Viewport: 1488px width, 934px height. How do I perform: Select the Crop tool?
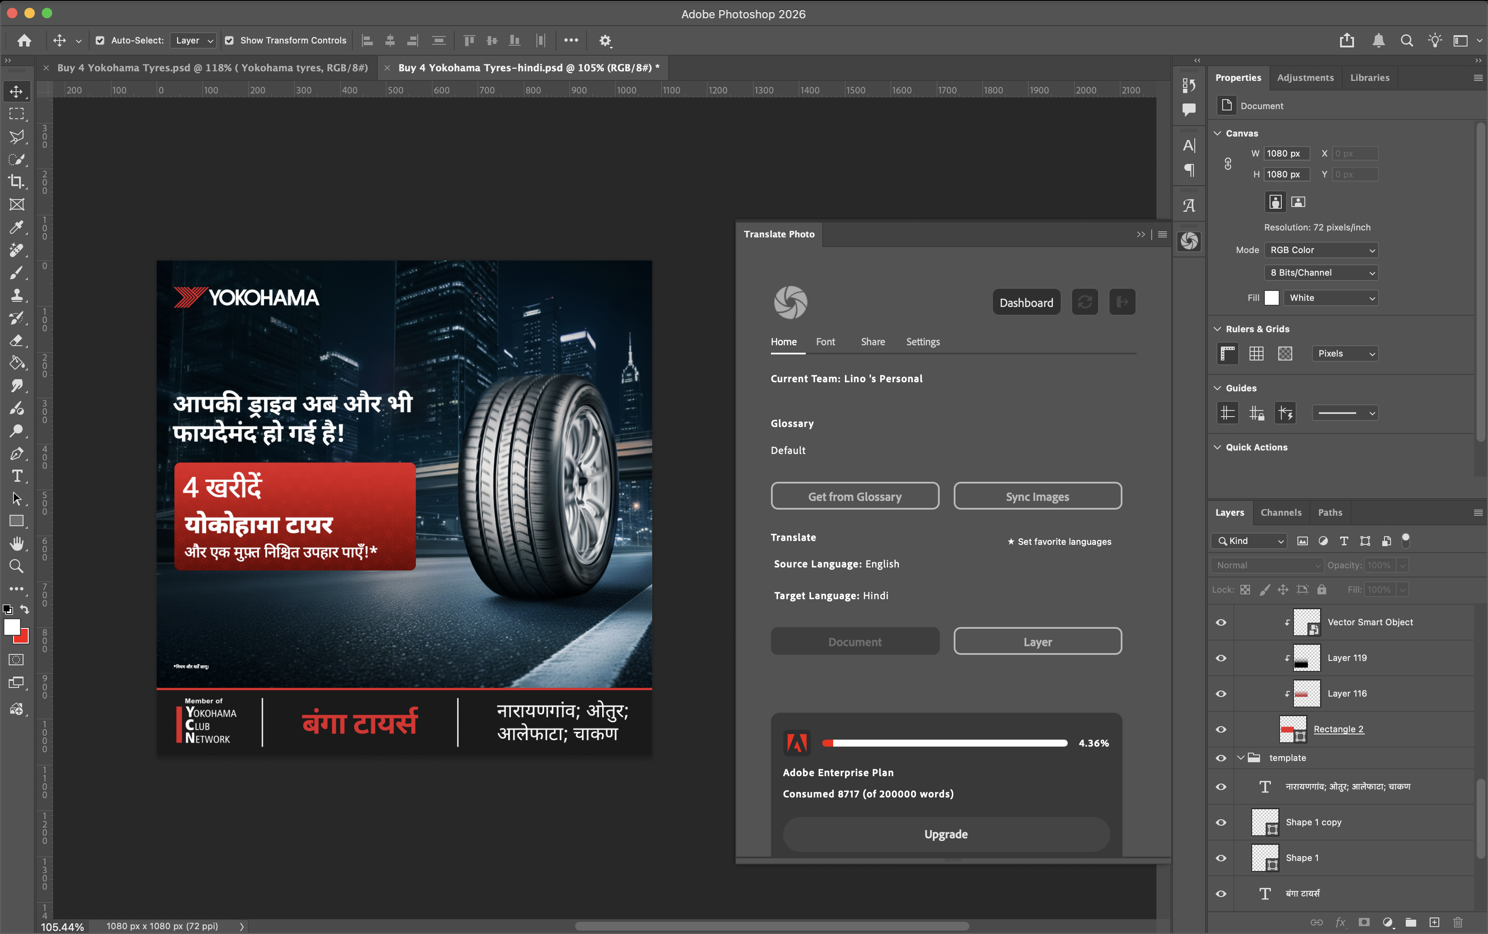click(x=17, y=182)
